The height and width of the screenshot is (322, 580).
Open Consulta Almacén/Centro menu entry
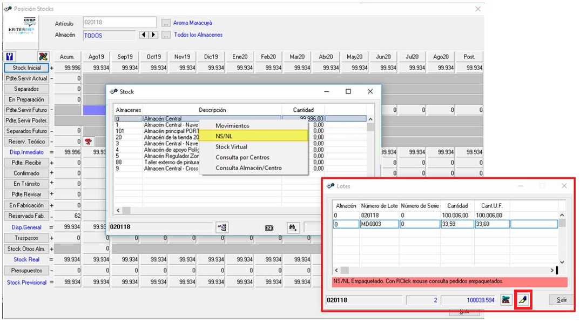tap(248, 168)
